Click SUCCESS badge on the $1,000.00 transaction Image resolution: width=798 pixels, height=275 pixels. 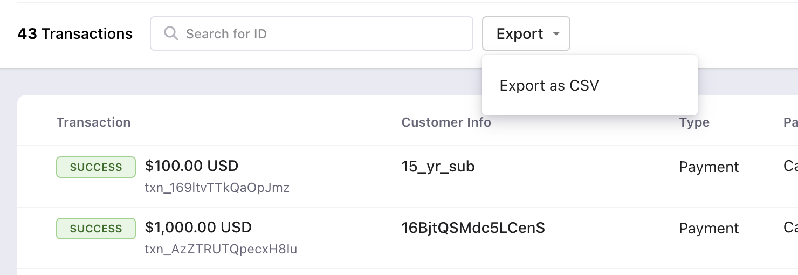pyautogui.click(x=96, y=229)
